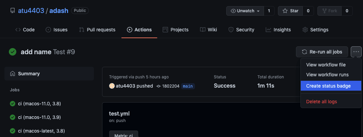The height and width of the screenshot is (137, 363).
Task: Go to the Security tab
Action: coord(241,30)
